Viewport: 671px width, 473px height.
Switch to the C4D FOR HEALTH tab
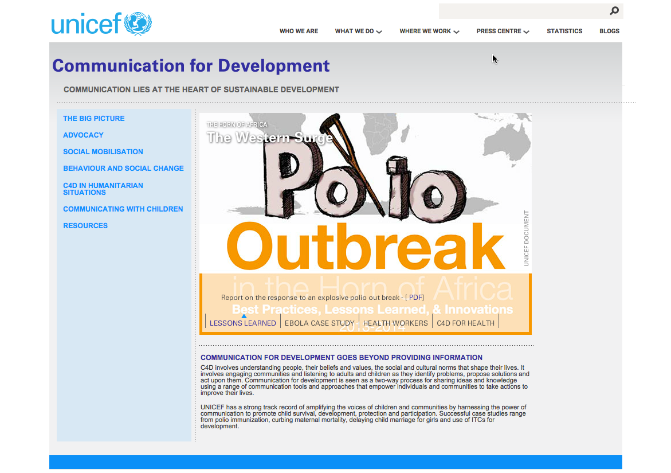(x=466, y=323)
